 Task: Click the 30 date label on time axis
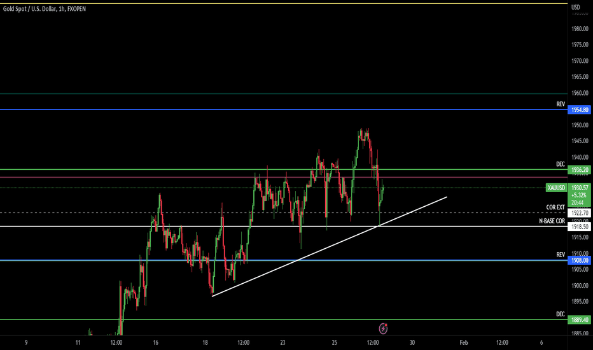412,343
